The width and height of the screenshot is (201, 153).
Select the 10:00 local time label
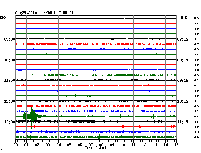coord(10,60)
